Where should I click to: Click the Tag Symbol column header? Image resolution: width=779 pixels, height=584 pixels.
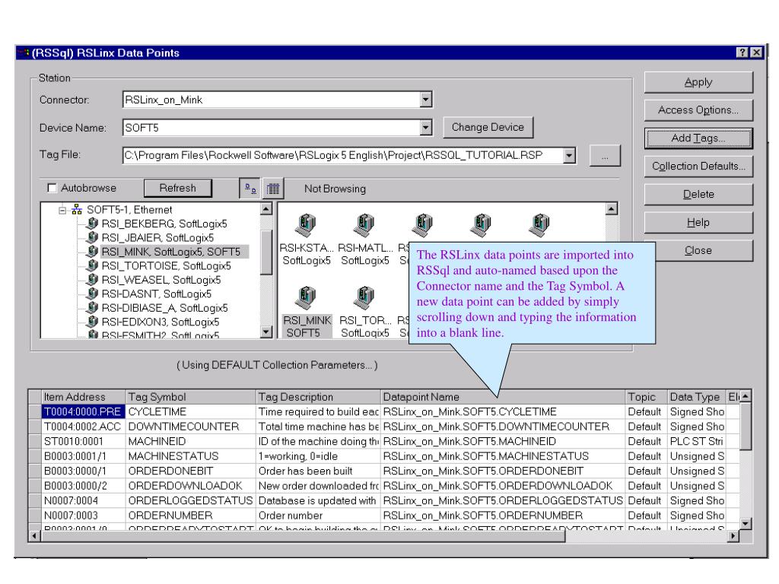pos(191,397)
